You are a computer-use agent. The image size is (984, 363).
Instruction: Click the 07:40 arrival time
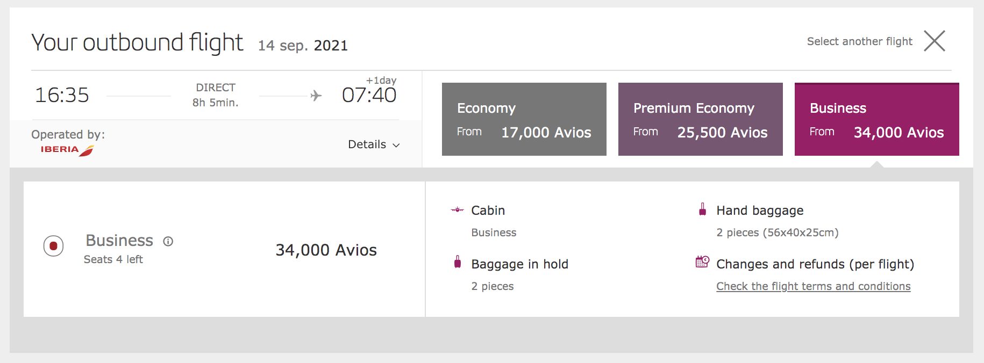coord(369,95)
